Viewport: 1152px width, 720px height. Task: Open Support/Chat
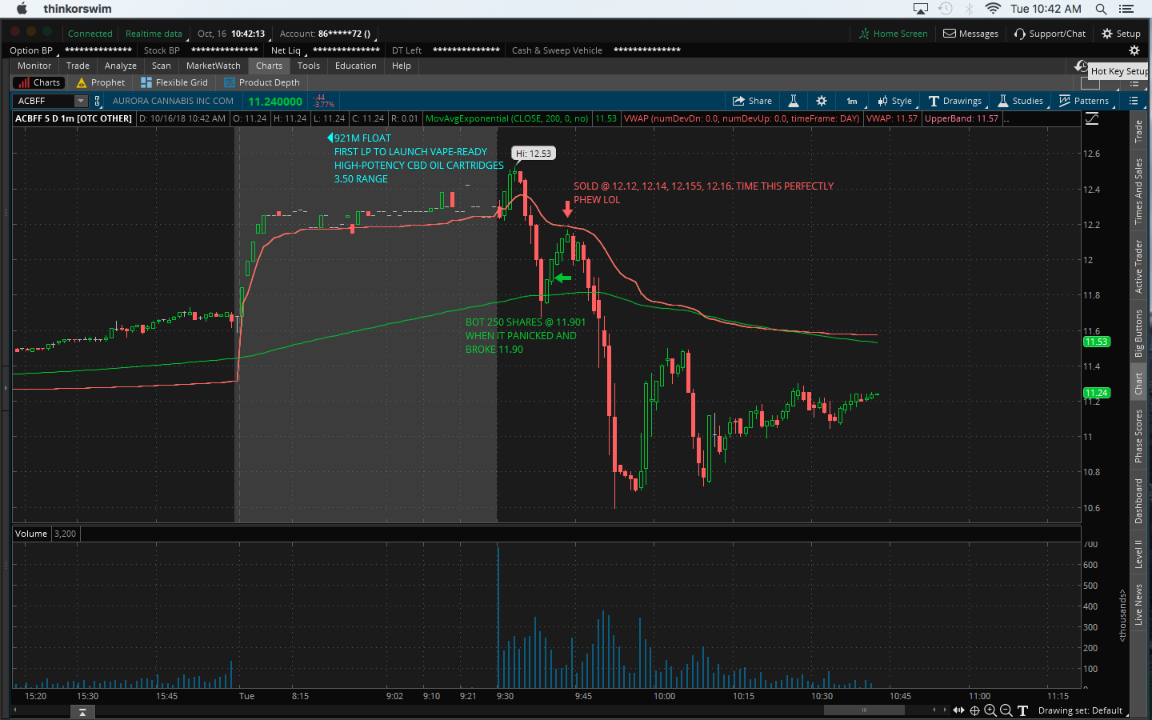pos(1050,34)
